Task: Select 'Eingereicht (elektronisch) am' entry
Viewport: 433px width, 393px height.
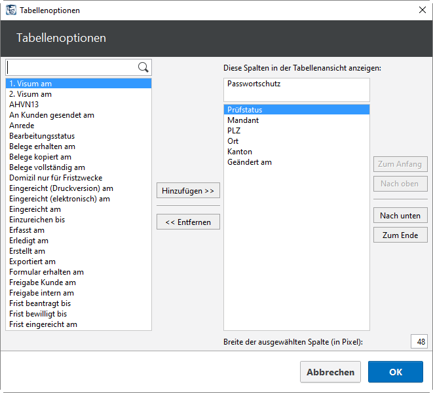Action: tap(79, 199)
